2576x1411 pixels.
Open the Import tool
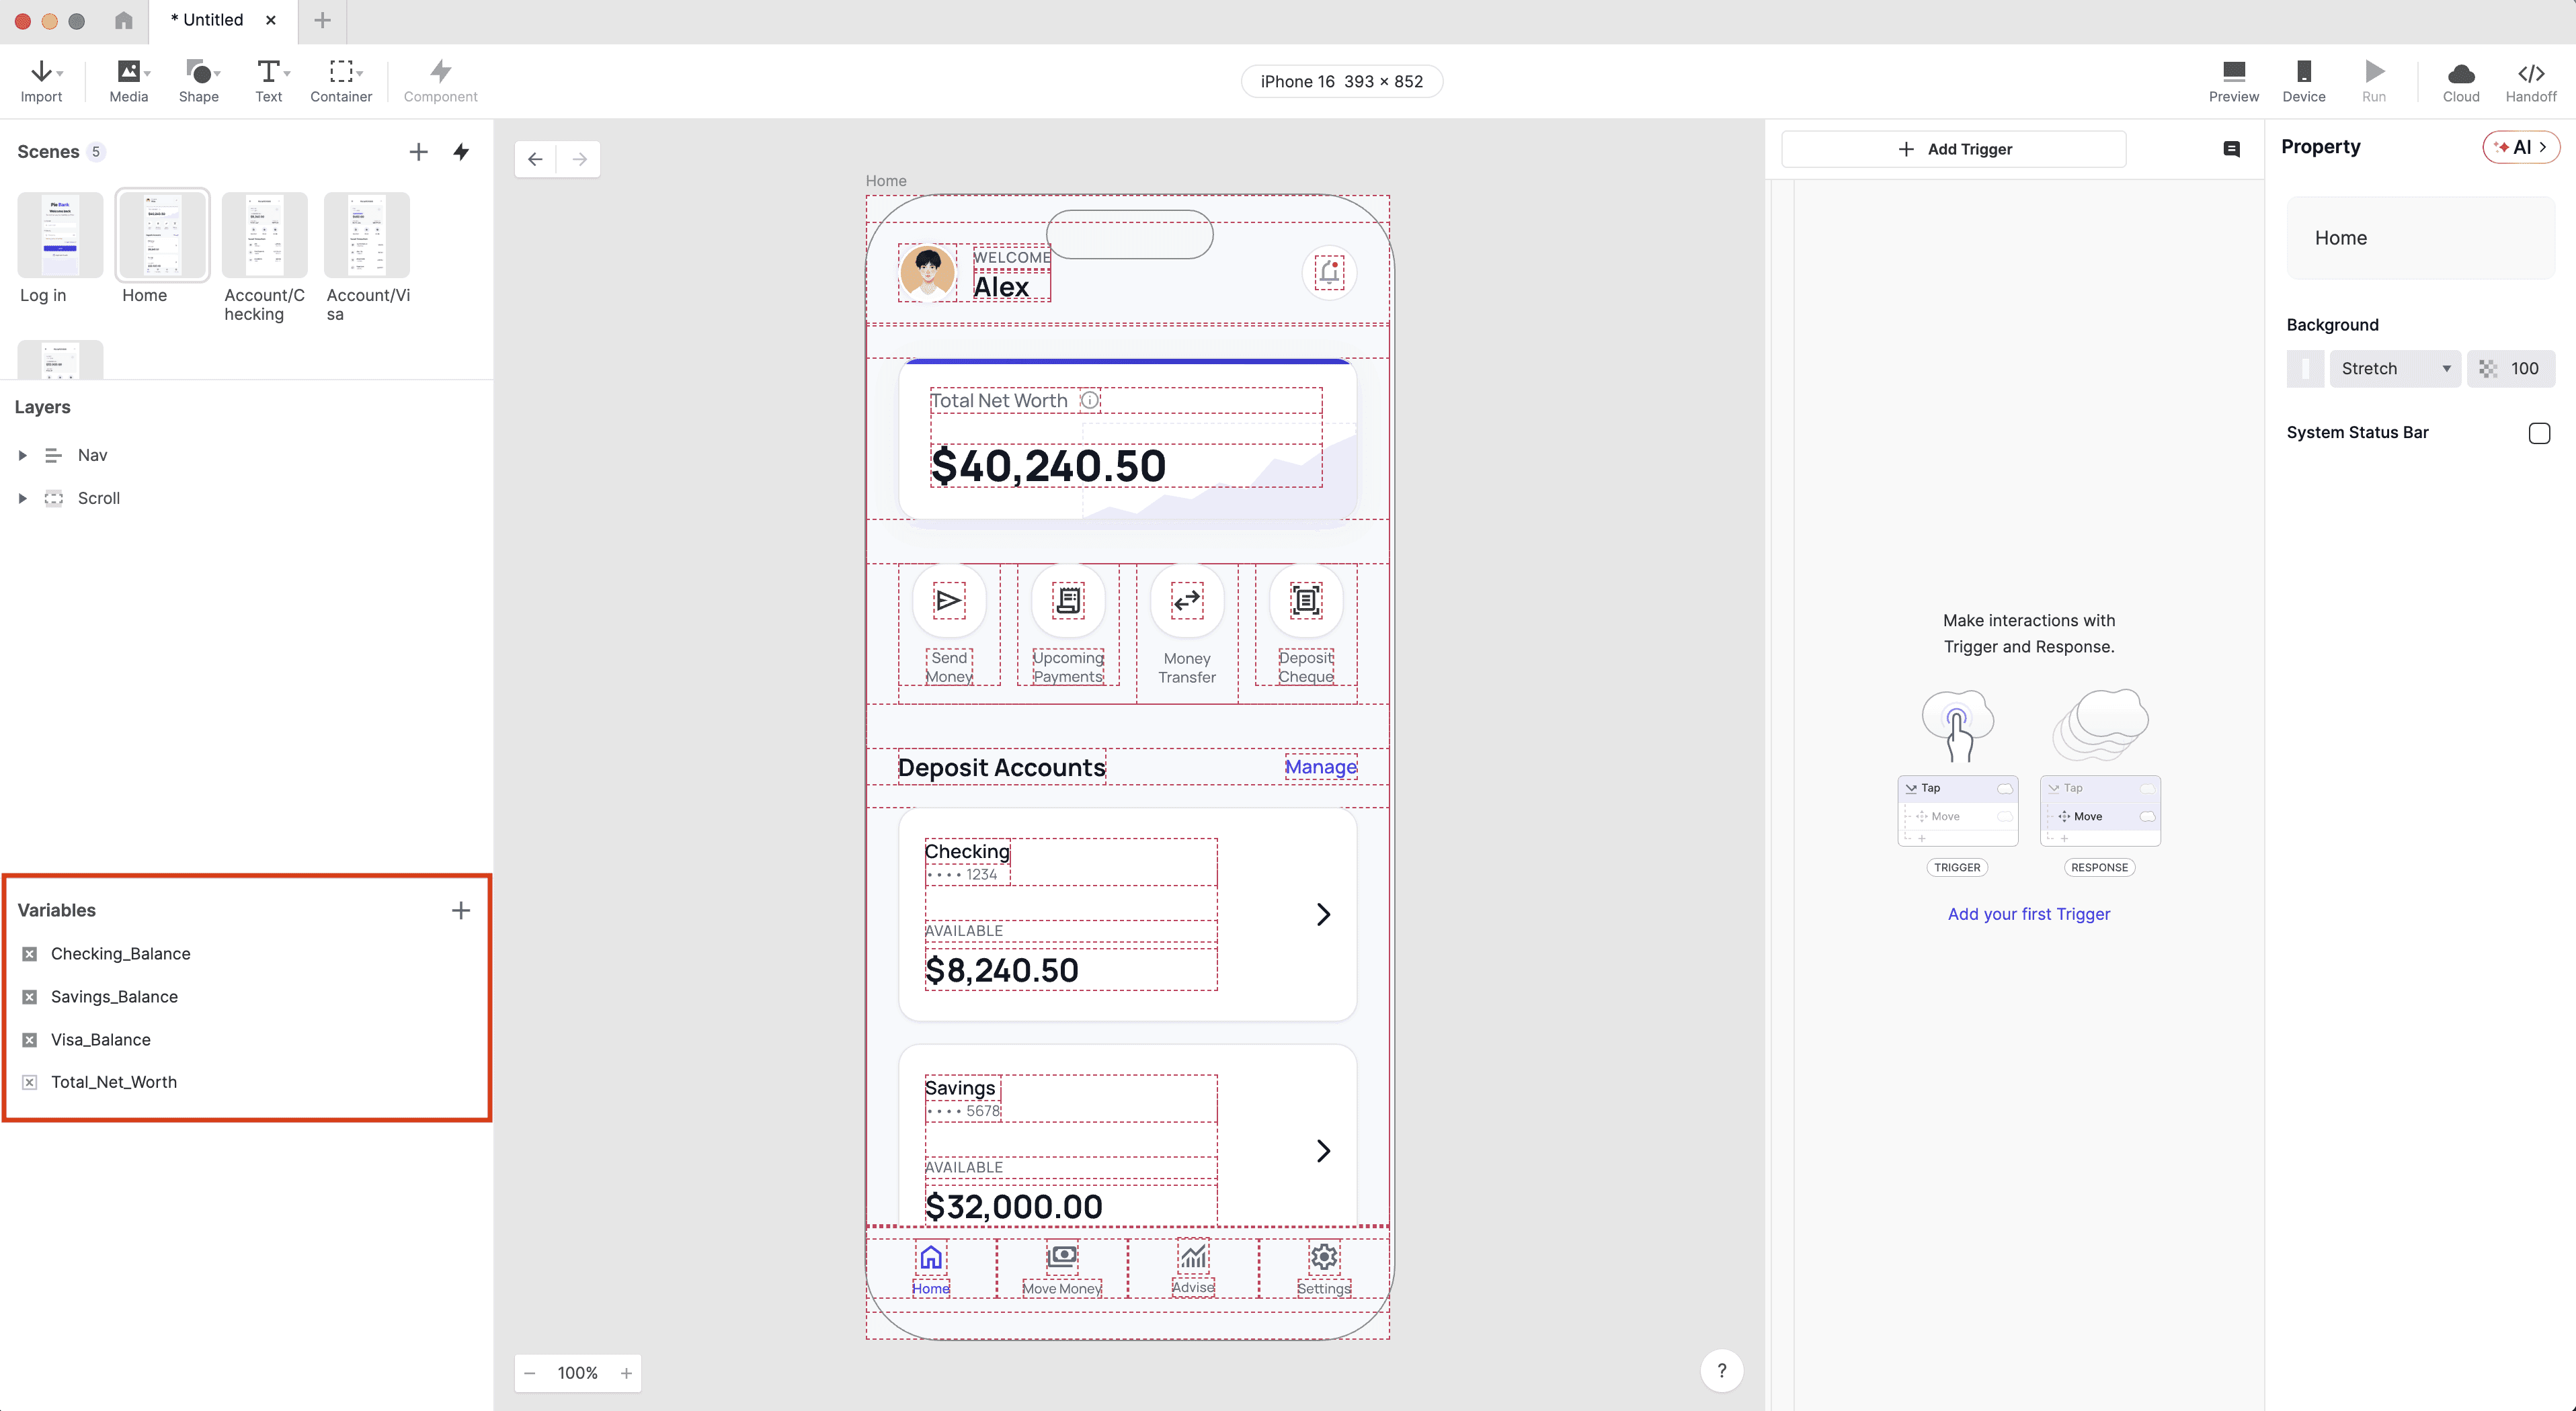(41, 81)
